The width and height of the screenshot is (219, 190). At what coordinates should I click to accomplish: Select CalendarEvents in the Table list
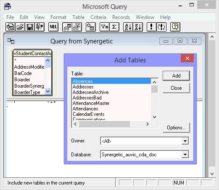(111, 114)
